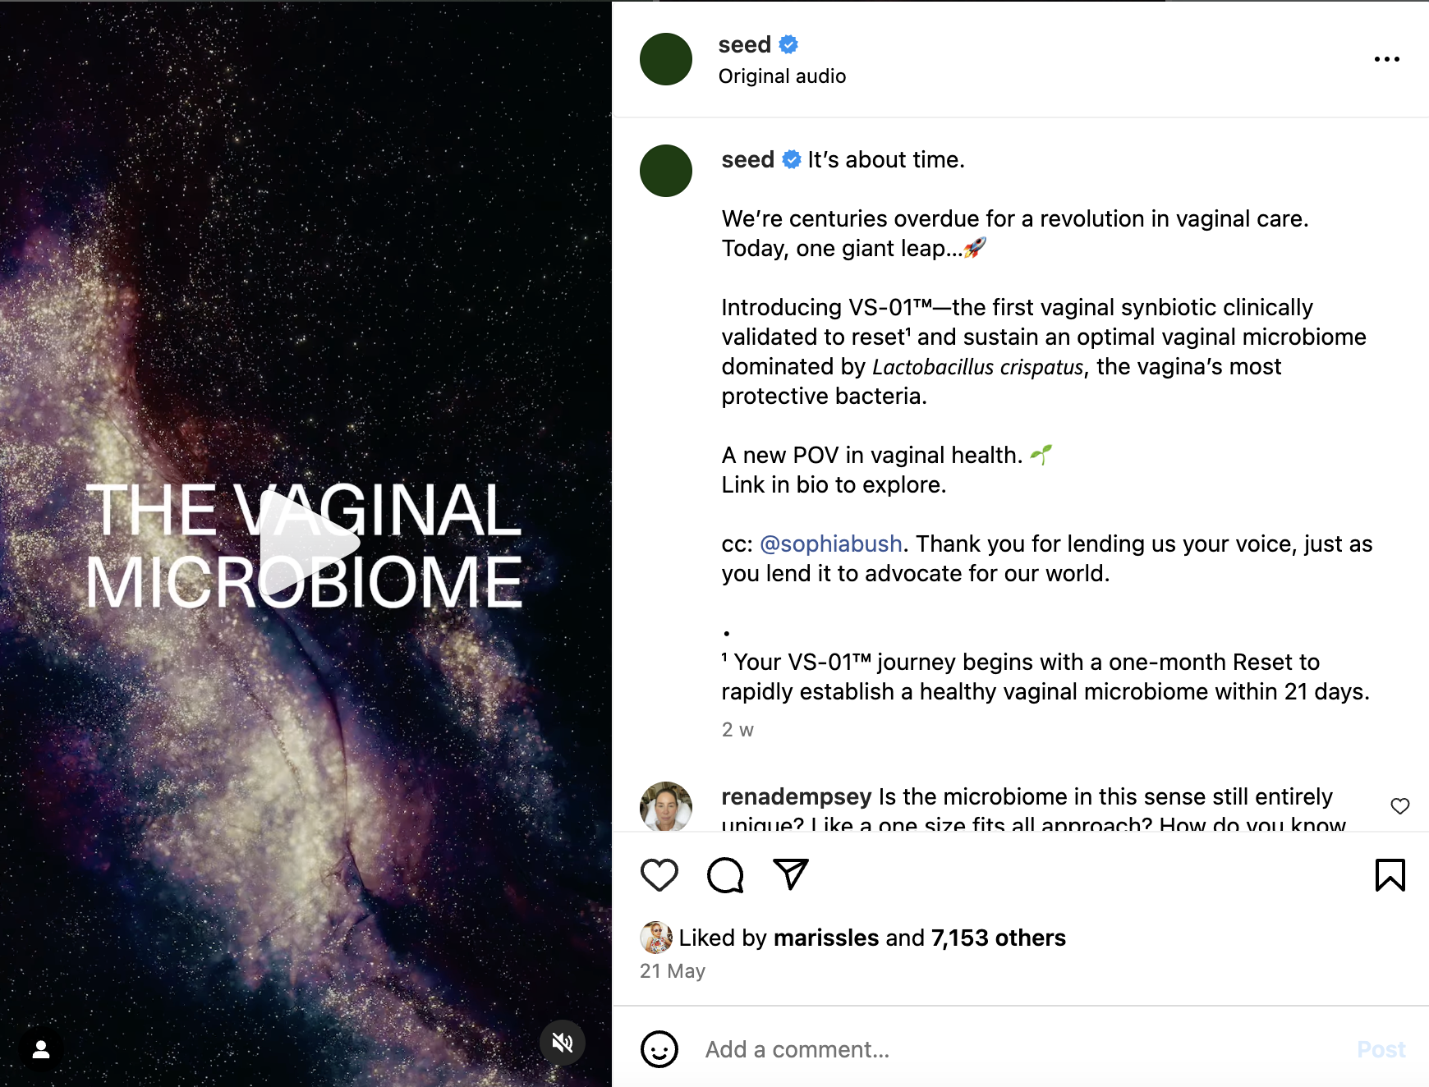View list of 7,153 others who liked
Image resolution: width=1429 pixels, height=1087 pixels.
point(998,938)
